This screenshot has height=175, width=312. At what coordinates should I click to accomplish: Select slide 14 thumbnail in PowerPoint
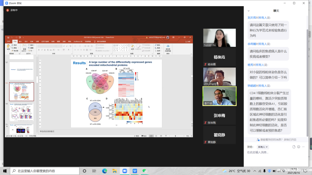[x=21, y=112]
